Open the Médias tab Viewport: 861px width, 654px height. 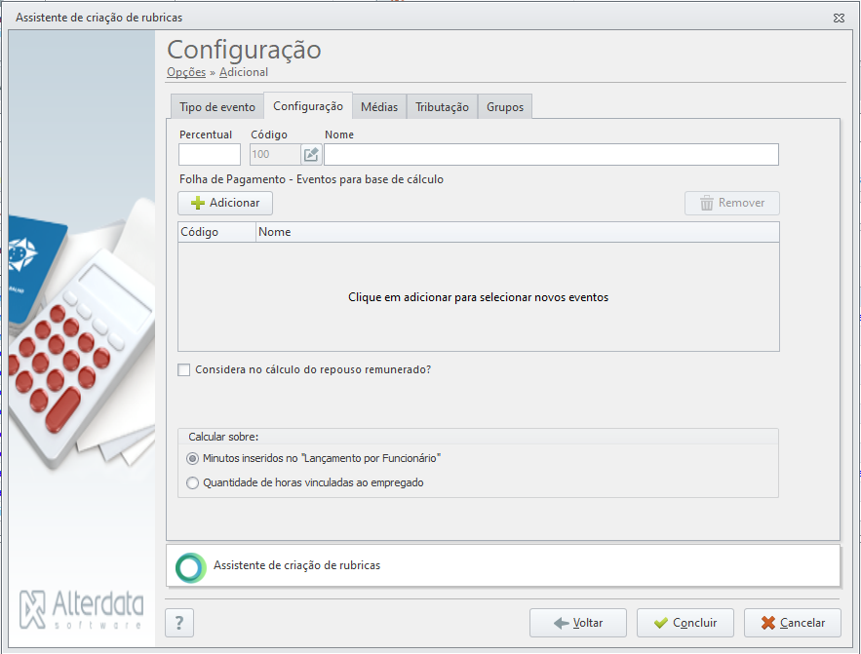click(379, 107)
